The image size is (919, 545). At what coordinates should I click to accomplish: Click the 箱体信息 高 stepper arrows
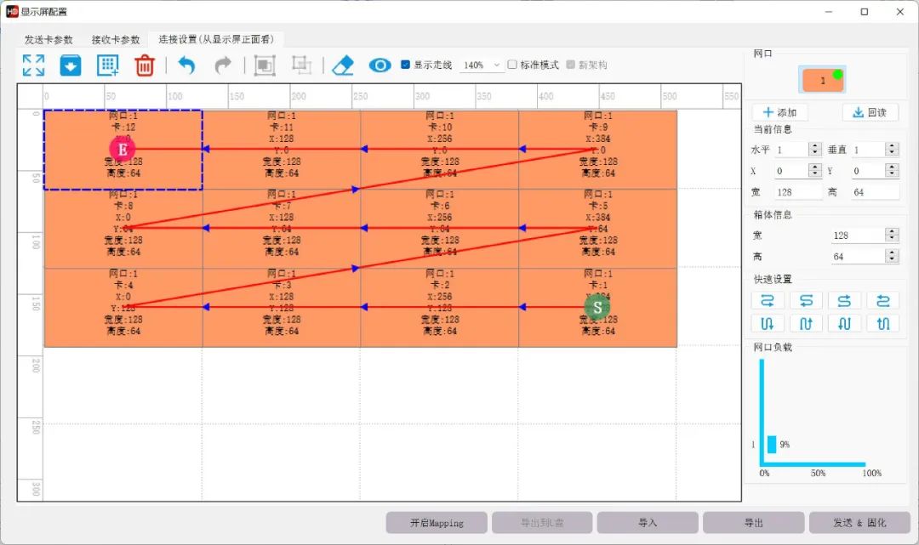892,256
